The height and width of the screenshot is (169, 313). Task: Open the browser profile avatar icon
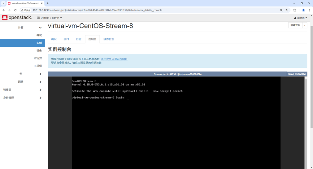coord(303,10)
